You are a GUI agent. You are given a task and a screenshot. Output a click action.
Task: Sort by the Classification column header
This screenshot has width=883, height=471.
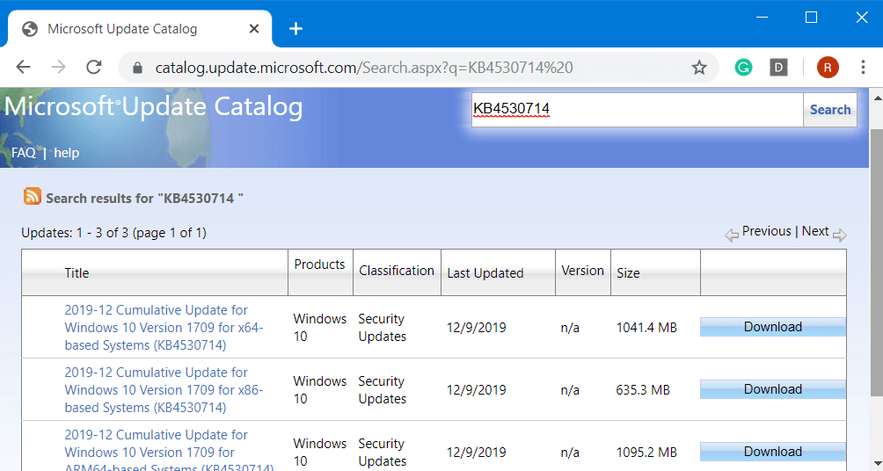(x=397, y=271)
